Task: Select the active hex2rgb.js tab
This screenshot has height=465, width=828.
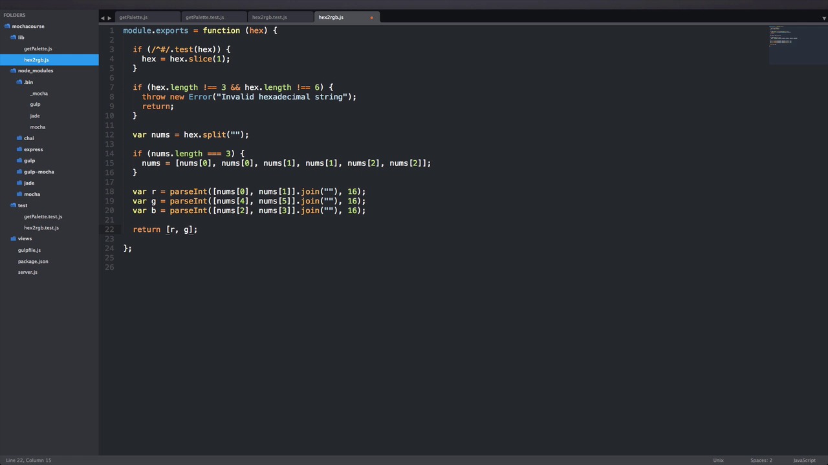Action: tap(346, 17)
